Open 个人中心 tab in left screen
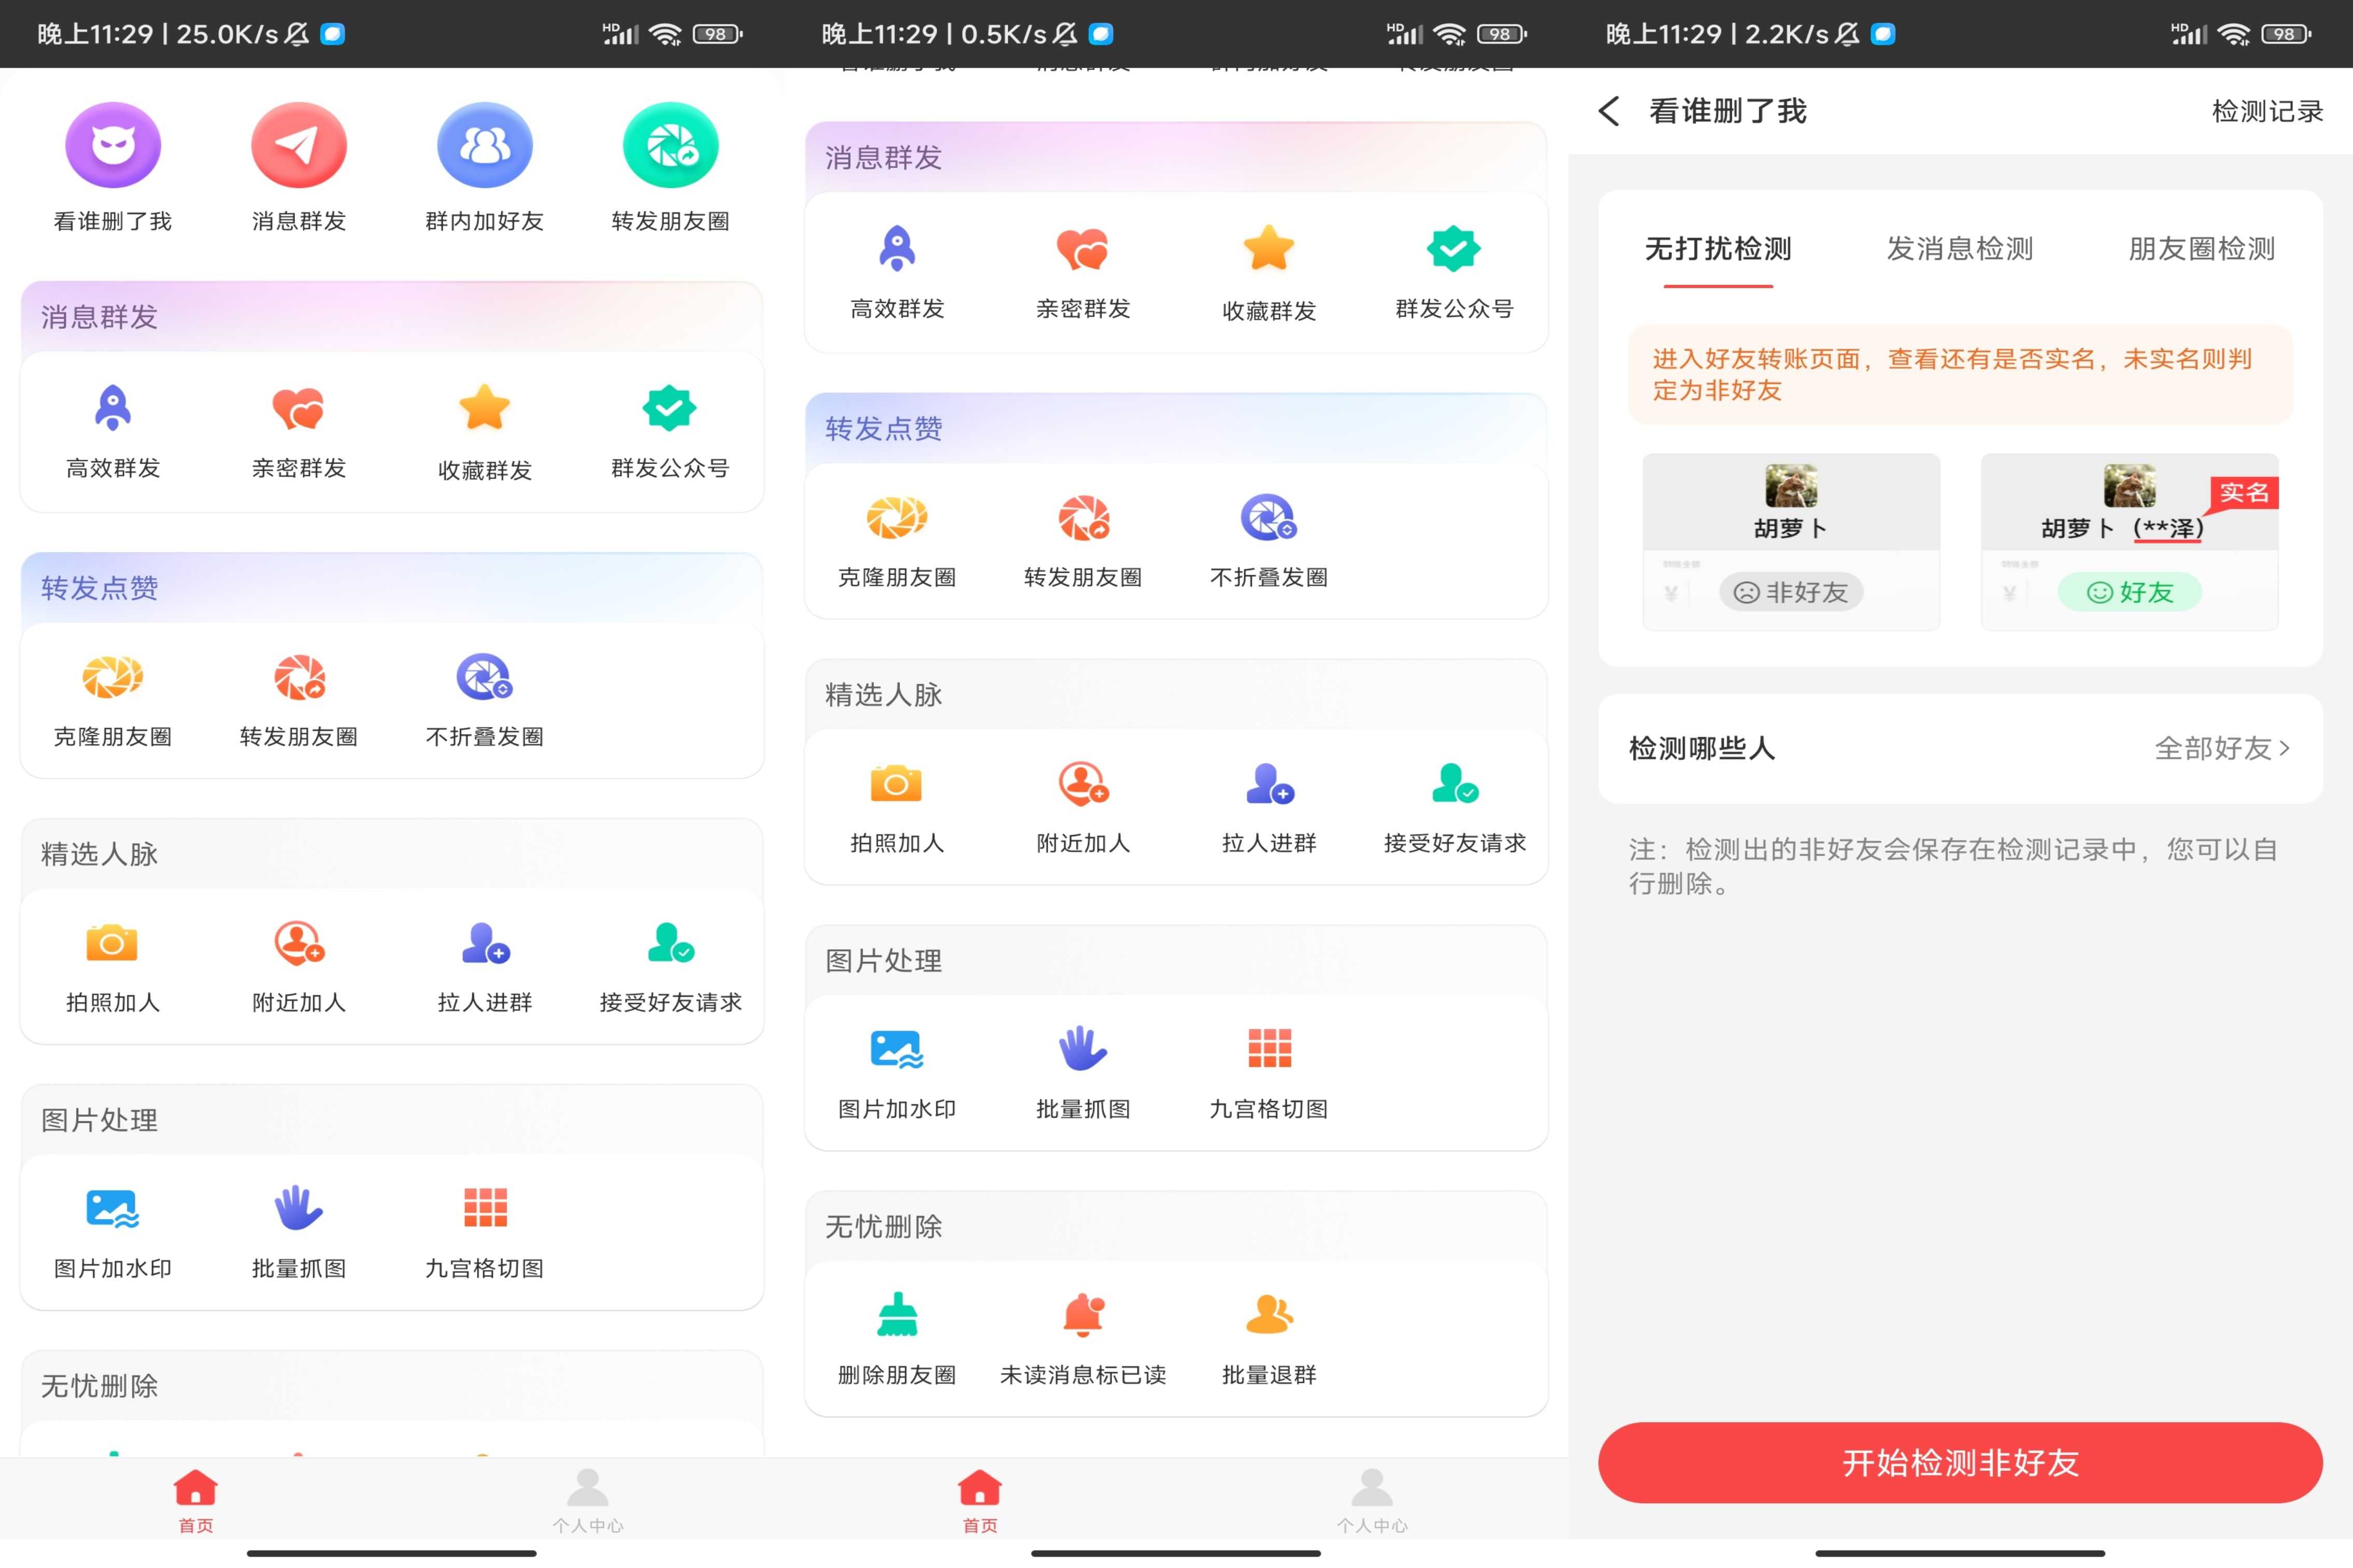The height and width of the screenshot is (1568, 2353). (588, 1500)
